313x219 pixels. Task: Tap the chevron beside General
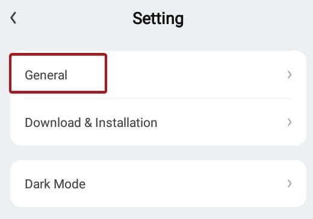[x=290, y=75]
